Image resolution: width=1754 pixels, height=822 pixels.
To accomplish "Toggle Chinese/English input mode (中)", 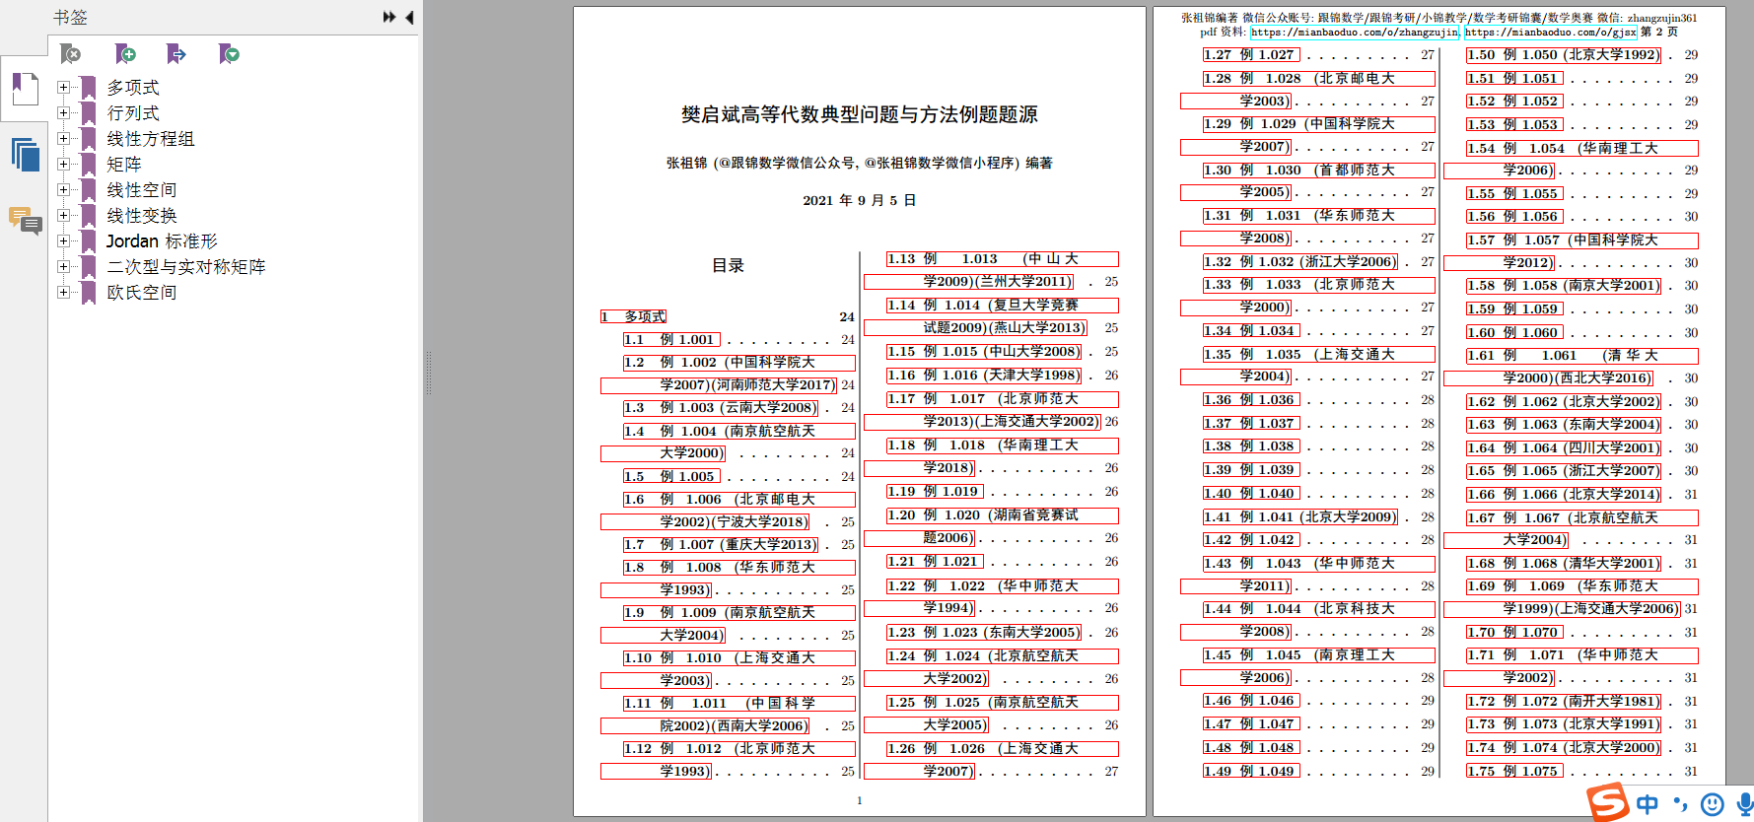I will 1648,804.
